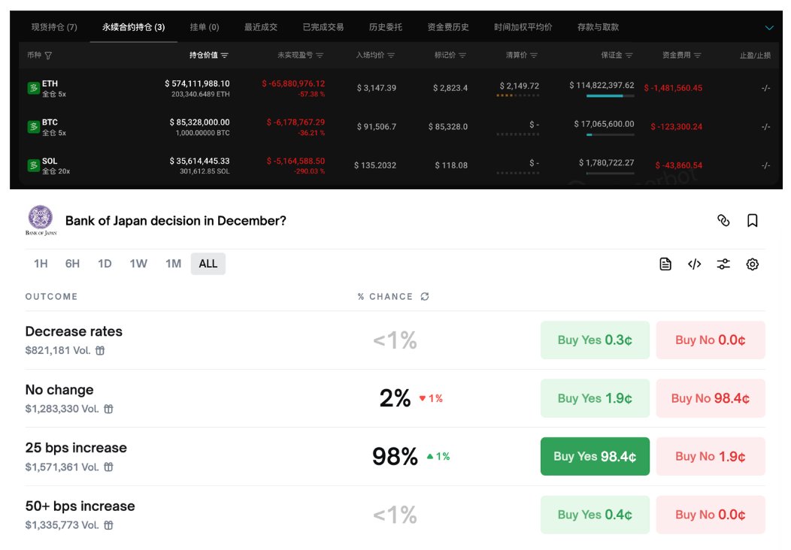The image size is (791, 550).
Task: Click BTC unrealized loss $-6,178,767.29
Action: [295, 122]
